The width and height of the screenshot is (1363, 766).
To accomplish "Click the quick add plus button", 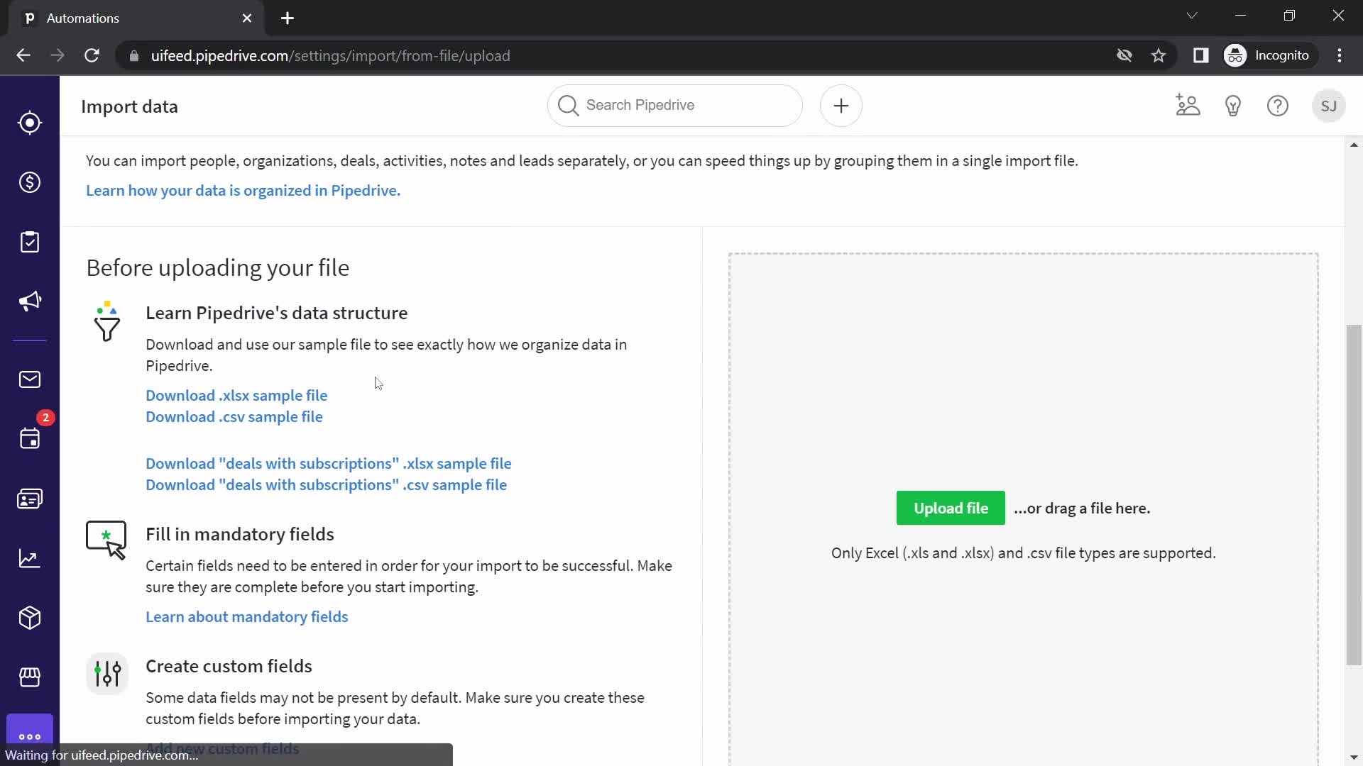I will click(x=841, y=106).
